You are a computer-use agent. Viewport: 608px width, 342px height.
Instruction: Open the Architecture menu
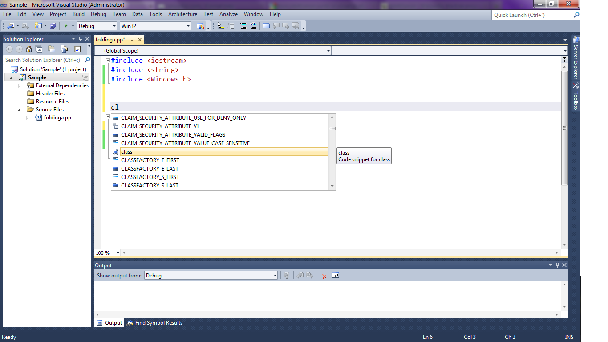click(x=182, y=14)
